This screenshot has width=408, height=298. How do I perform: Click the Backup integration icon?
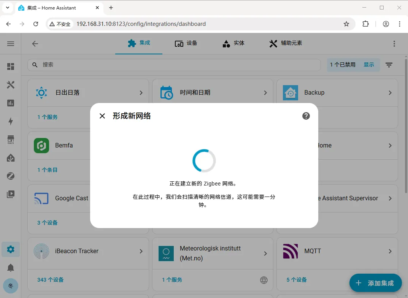(291, 93)
